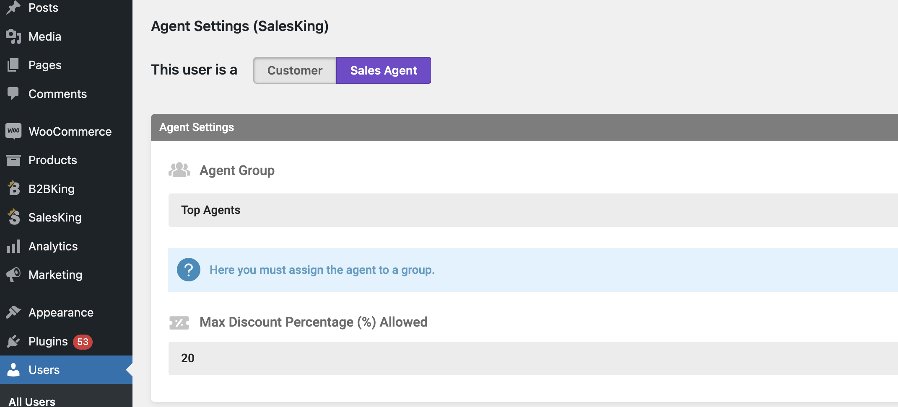Image resolution: width=898 pixels, height=407 pixels.
Task: Click the Media icon in sidebar
Action: coord(13,36)
